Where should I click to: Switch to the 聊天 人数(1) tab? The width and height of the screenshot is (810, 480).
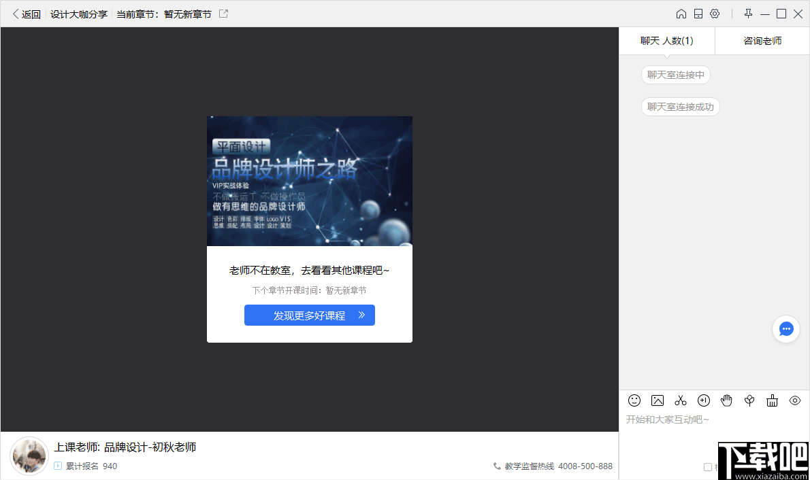[667, 41]
